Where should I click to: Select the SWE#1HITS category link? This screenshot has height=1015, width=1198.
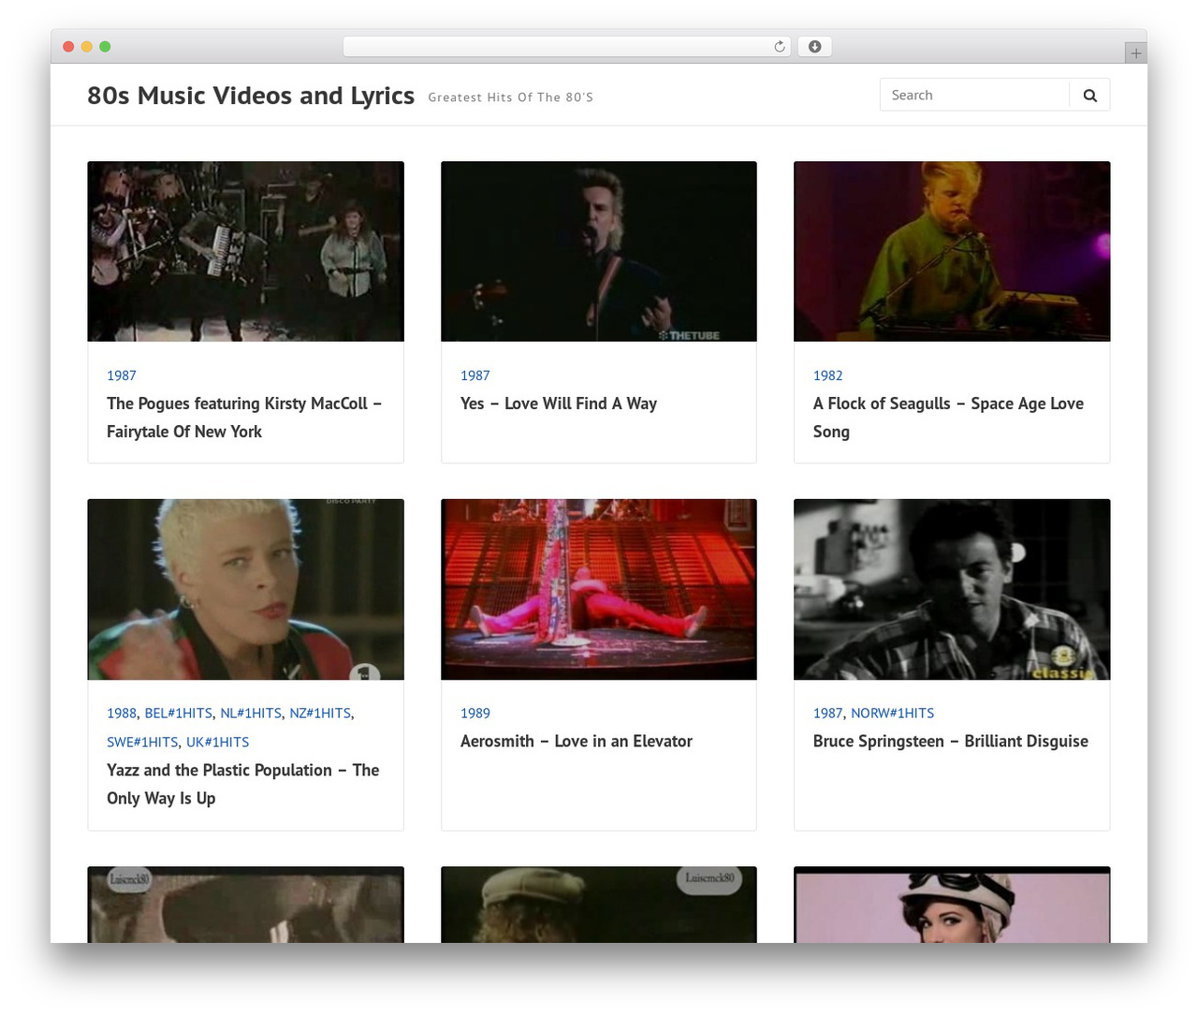click(x=142, y=743)
